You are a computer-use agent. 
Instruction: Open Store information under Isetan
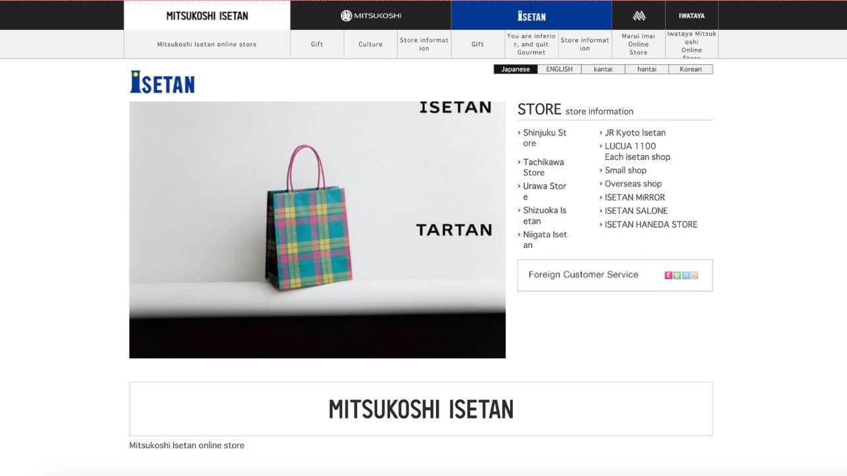(585, 44)
